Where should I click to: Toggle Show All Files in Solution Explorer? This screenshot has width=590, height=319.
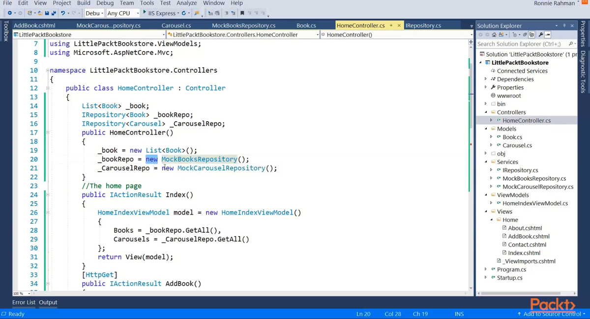[531, 35]
